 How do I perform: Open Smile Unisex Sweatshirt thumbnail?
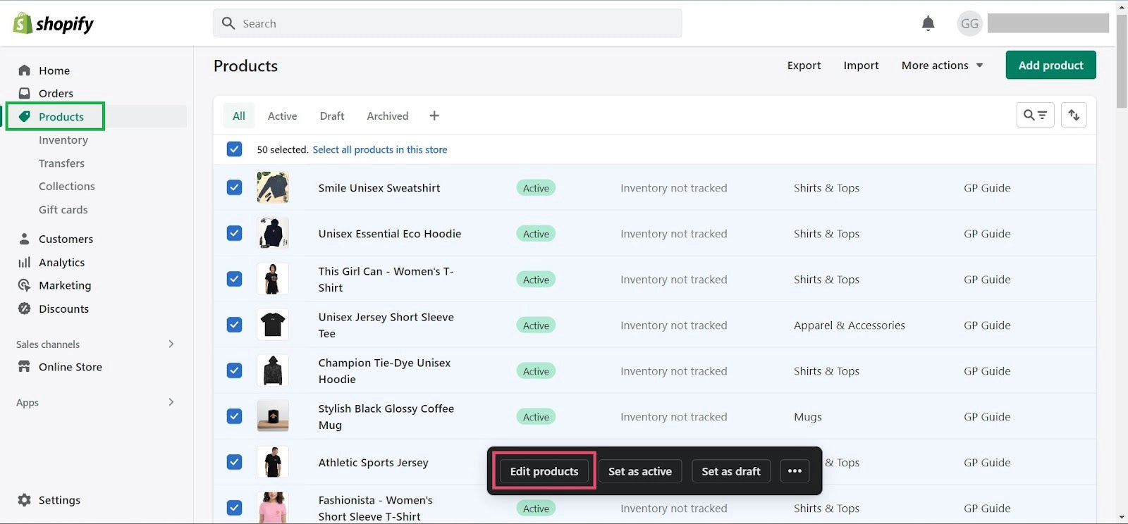tap(273, 187)
